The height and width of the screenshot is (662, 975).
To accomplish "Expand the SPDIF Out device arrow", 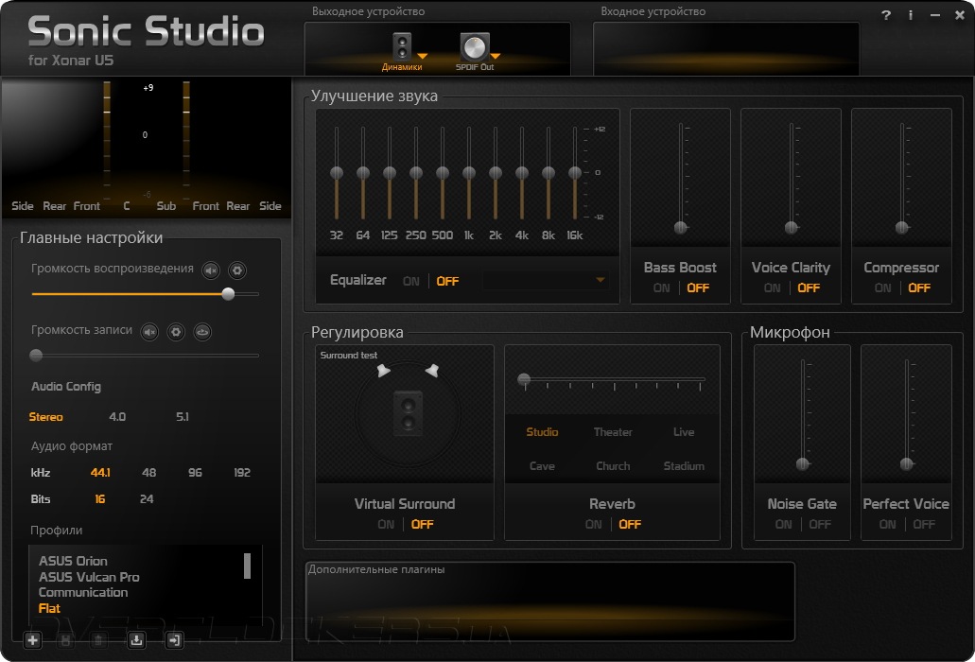I will tap(496, 56).
